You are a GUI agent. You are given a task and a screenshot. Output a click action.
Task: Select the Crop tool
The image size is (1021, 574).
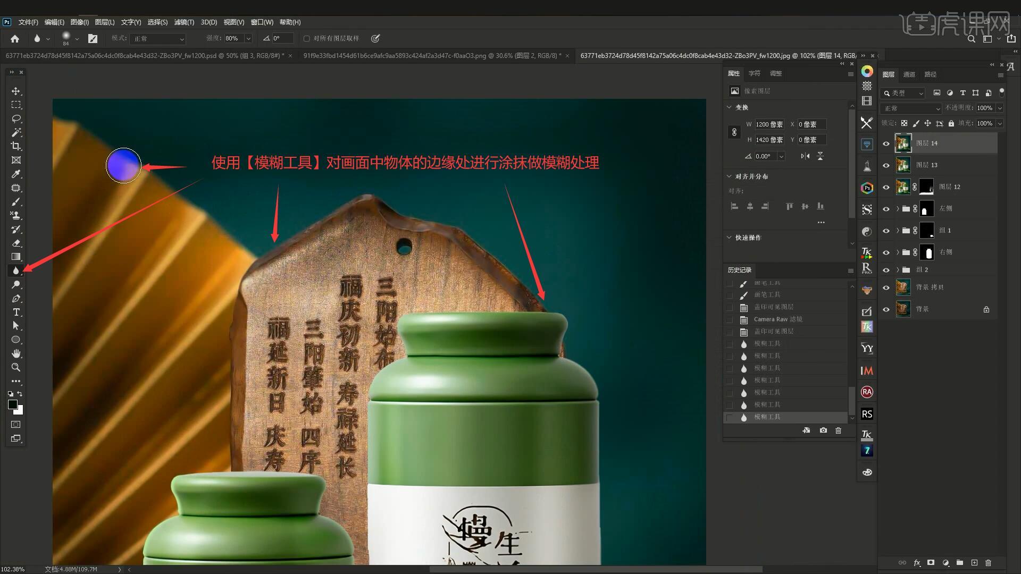16,146
